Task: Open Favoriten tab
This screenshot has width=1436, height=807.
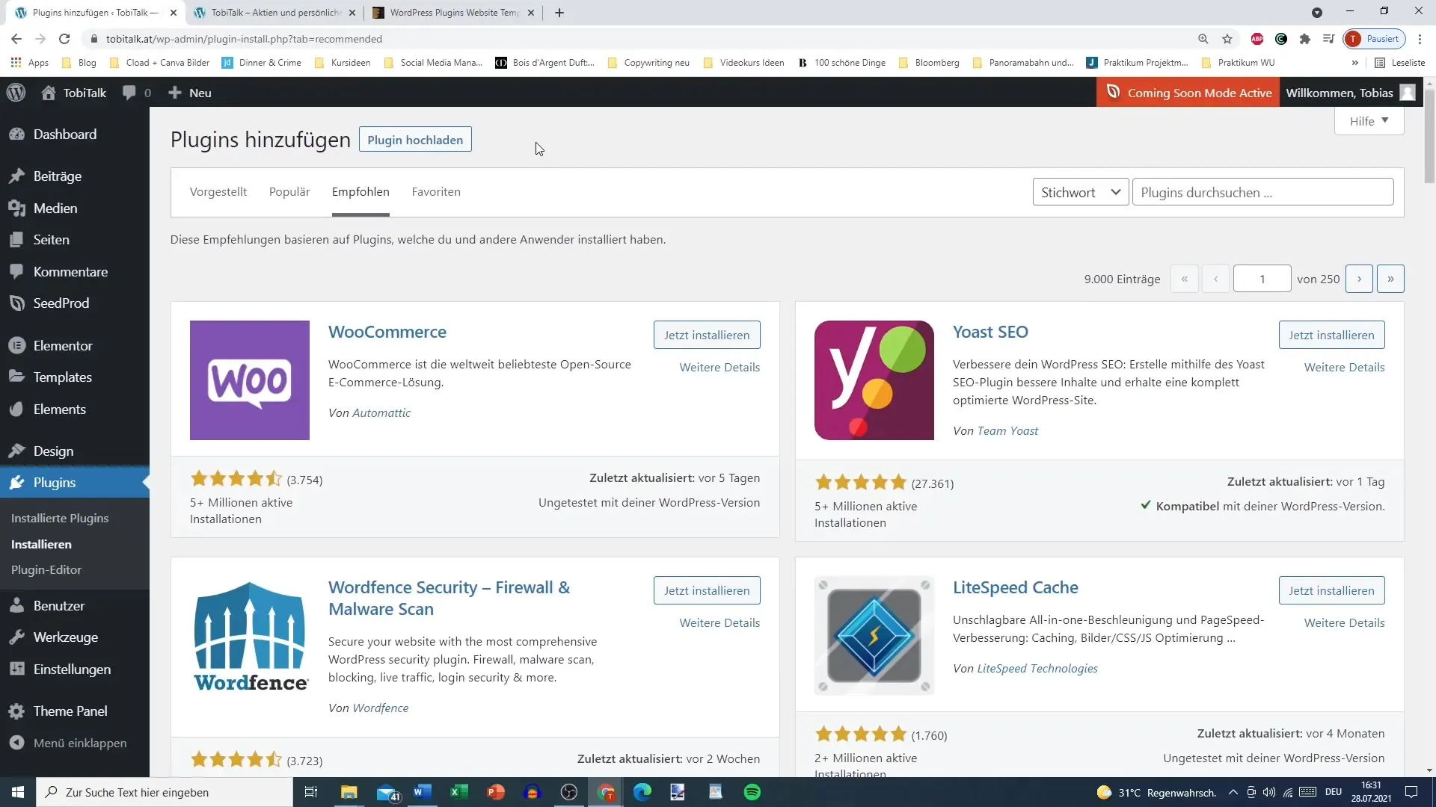Action: pos(435,191)
